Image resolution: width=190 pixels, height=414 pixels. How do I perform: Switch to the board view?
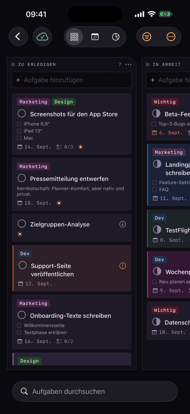click(74, 37)
